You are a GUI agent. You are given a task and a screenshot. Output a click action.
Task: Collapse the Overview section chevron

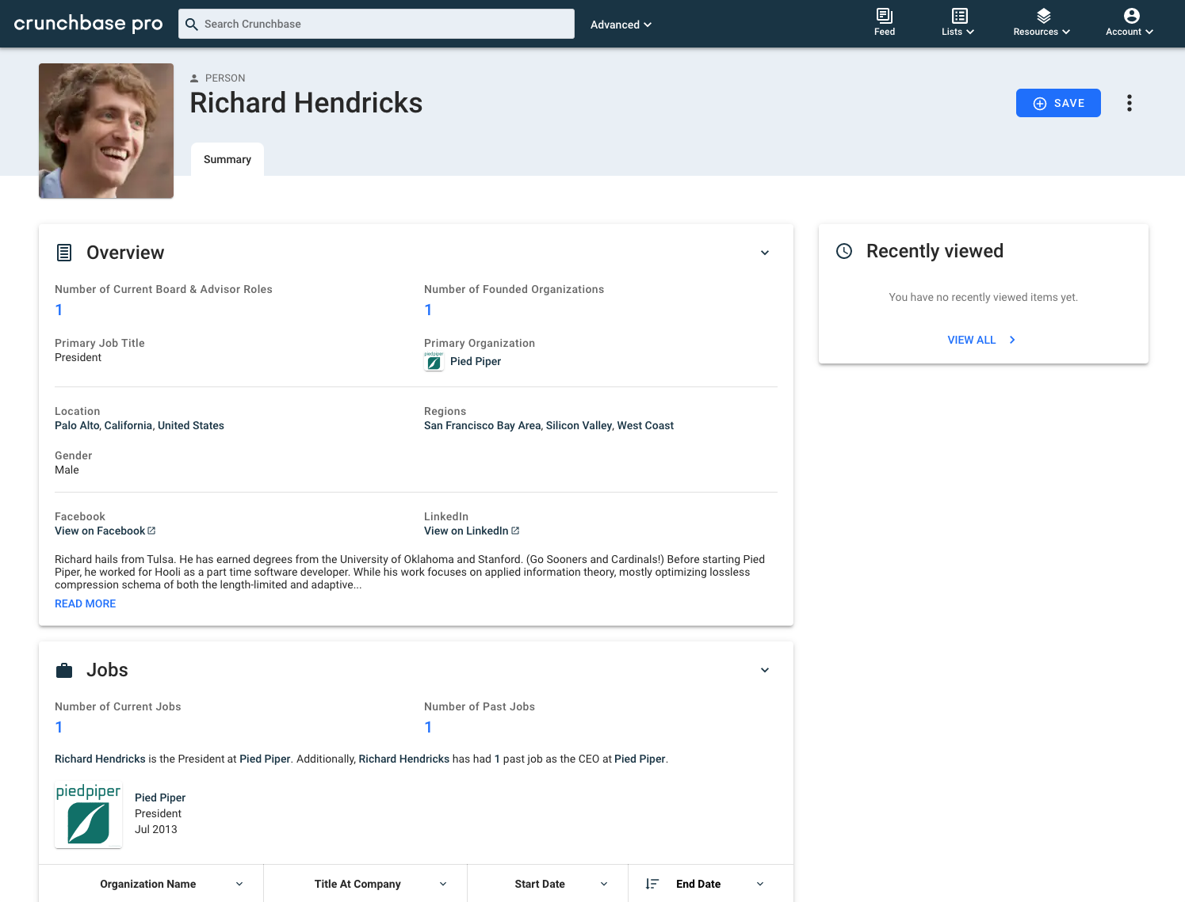[x=765, y=253]
